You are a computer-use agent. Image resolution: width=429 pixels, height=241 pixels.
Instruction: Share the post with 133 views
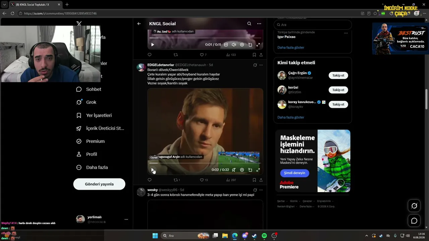(261, 55)
